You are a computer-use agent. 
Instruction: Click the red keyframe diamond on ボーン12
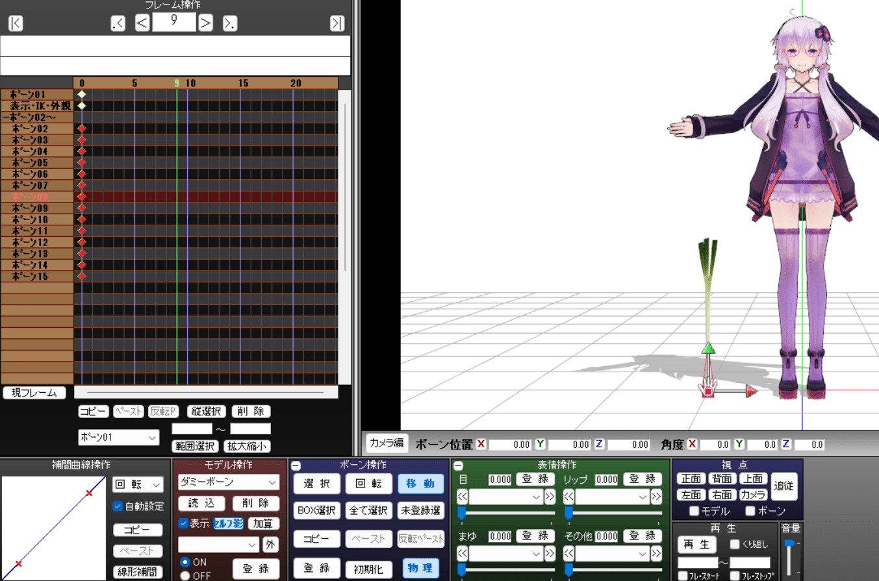tap(82, 242)
